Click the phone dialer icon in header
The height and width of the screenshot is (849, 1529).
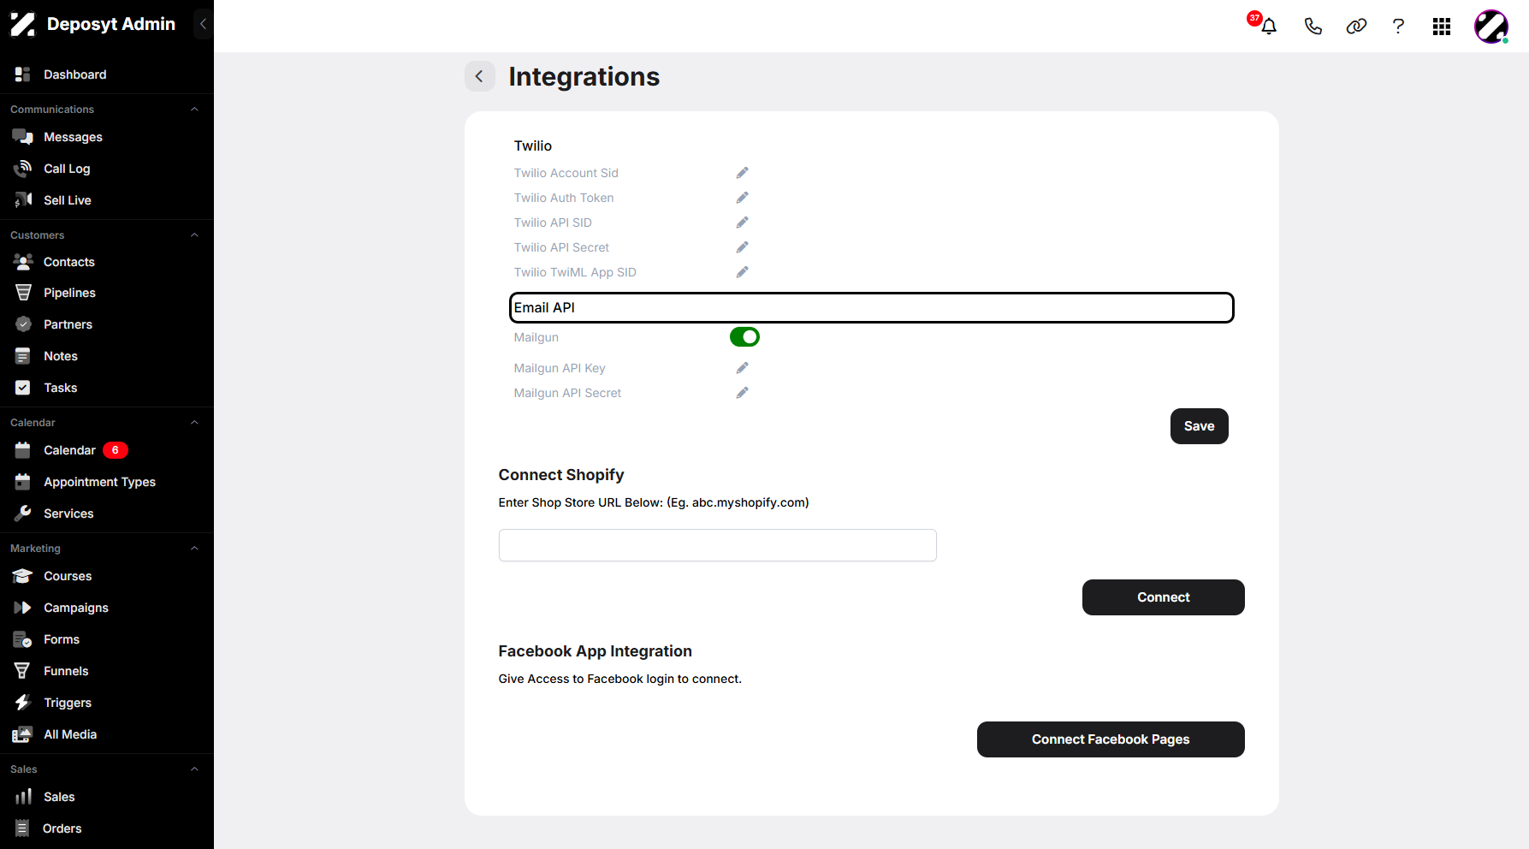pyautogui.click(x=1313, y=27)
